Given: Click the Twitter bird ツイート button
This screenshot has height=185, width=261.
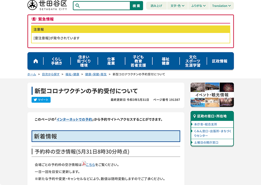Looking at the screenshot, I should (41, 100).
